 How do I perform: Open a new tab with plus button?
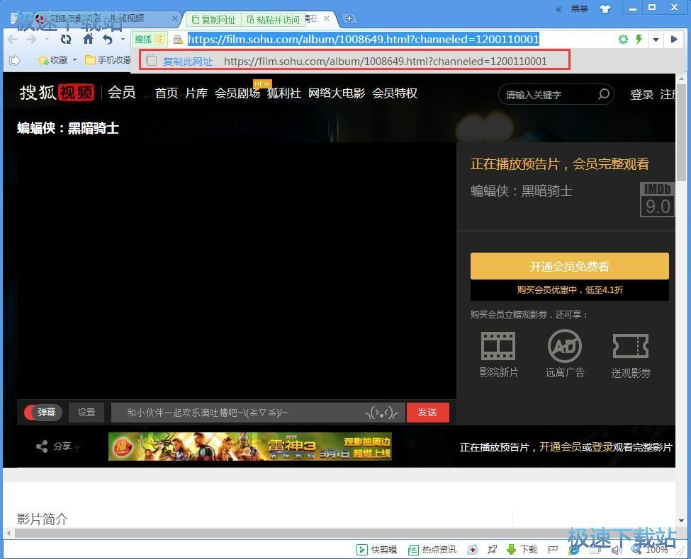349,18
